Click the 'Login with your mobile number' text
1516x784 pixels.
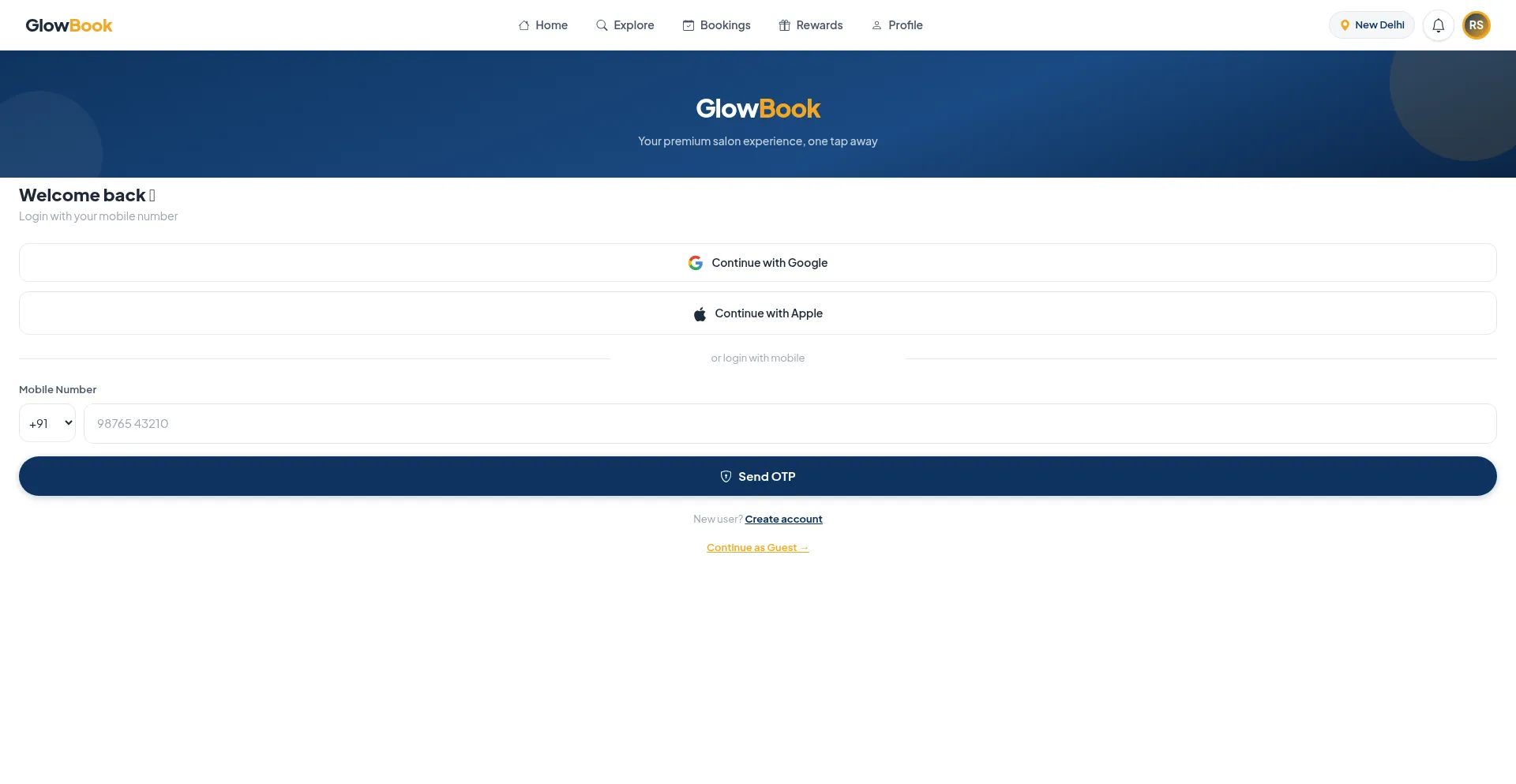coord(98,216)
